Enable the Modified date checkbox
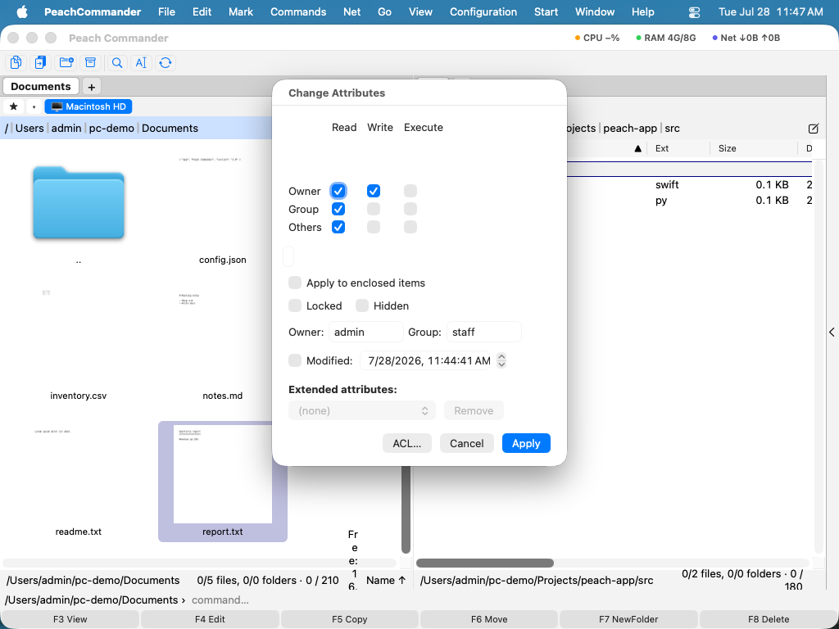 click(x=295, y=360)
